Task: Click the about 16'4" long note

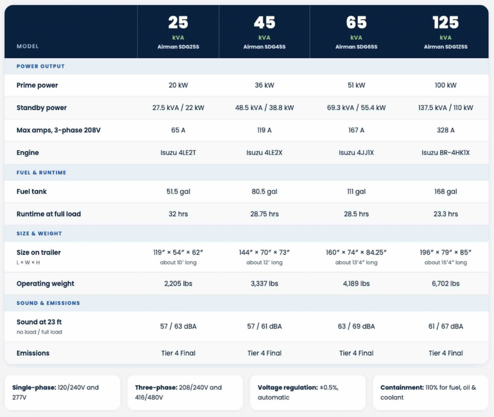Action: (445, 263)
